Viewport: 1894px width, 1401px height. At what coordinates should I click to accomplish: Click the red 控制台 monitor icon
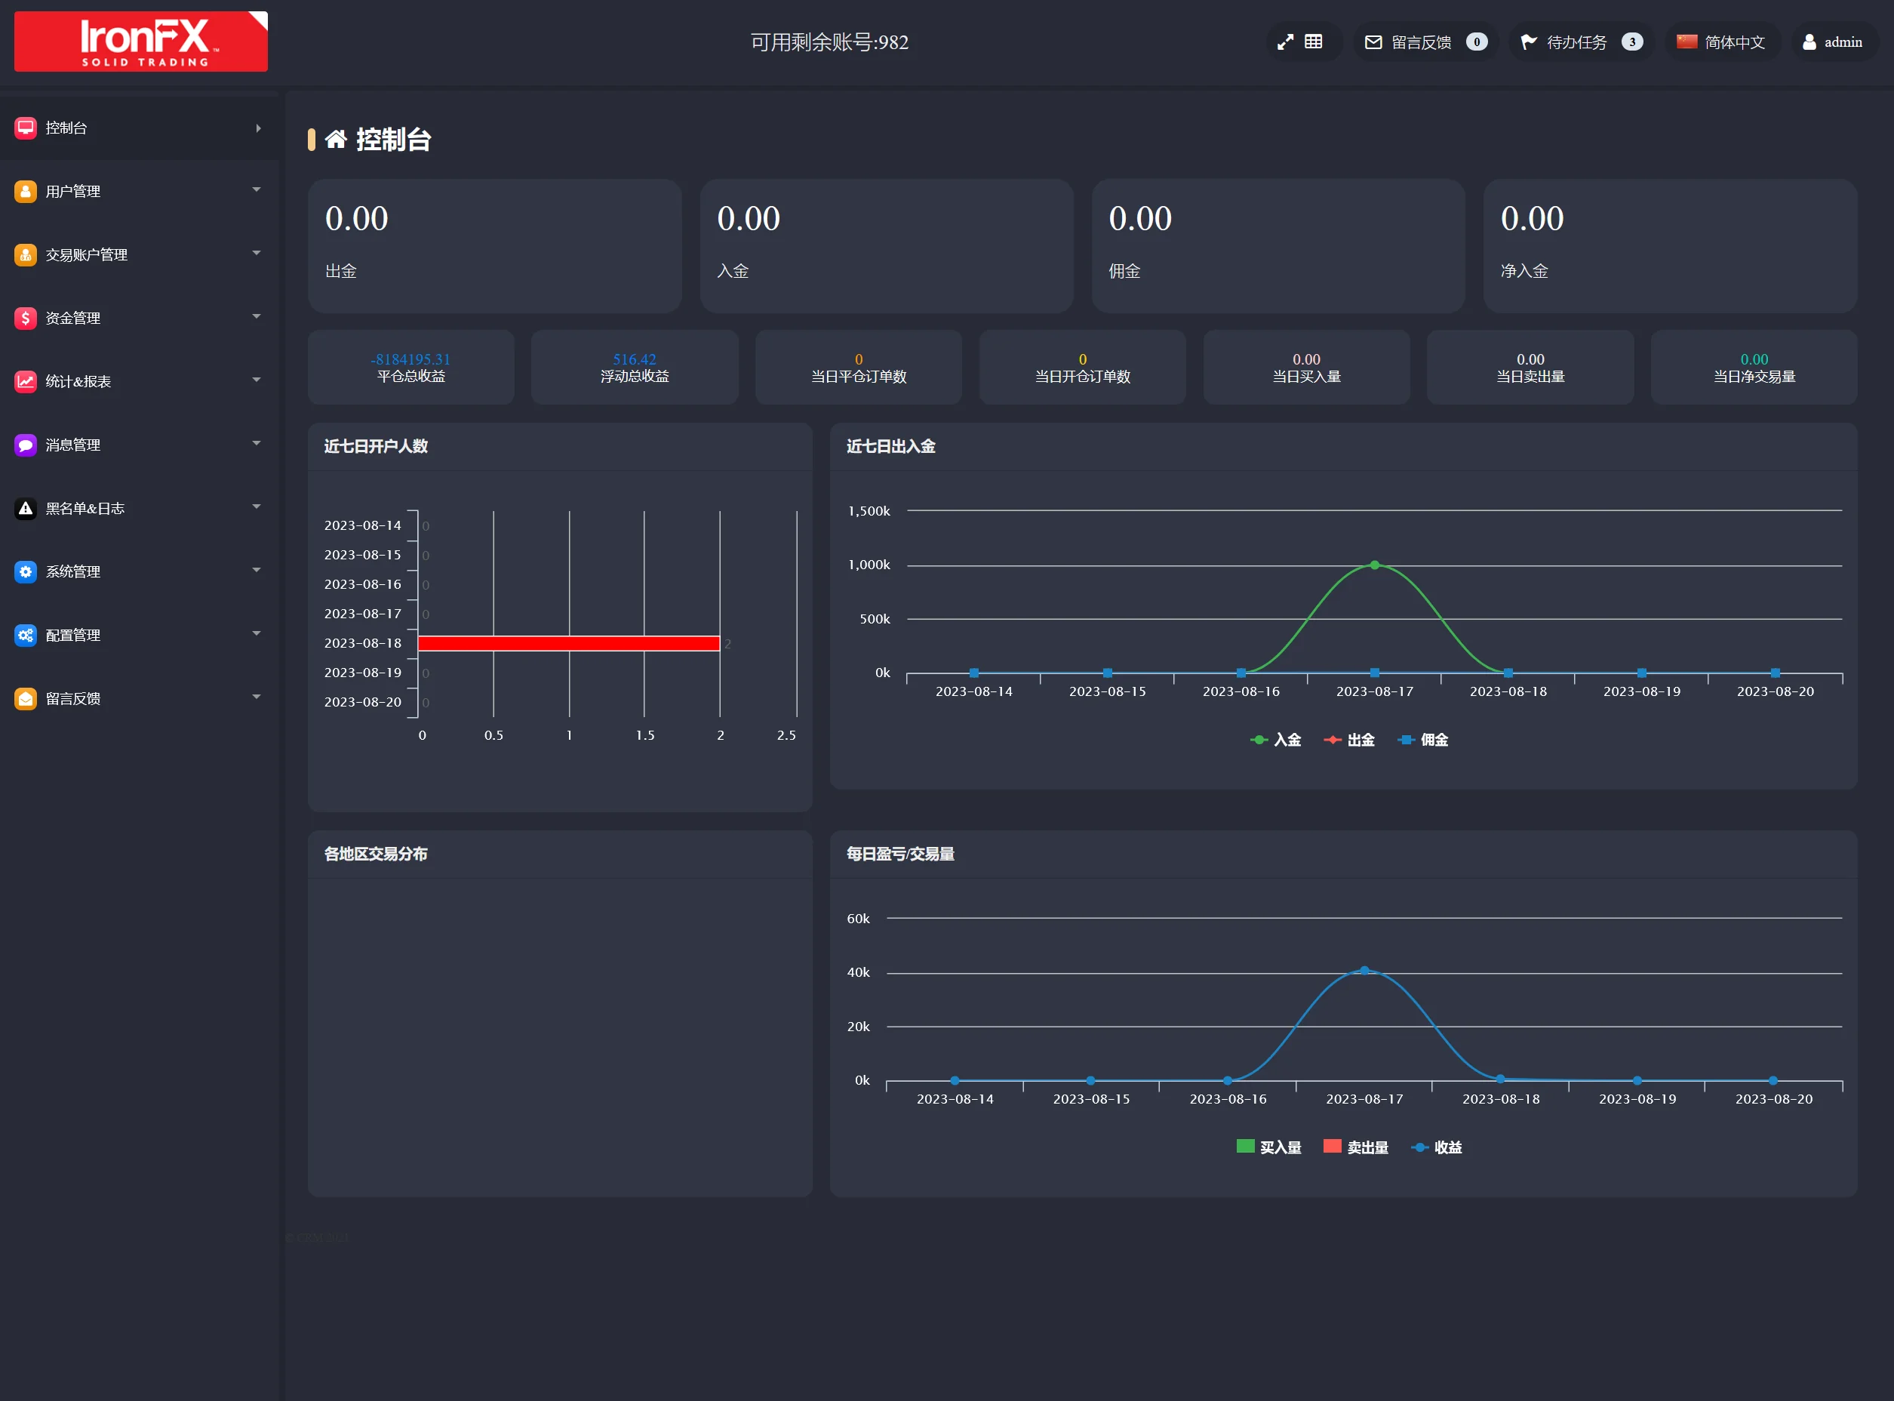click(26, 128)
